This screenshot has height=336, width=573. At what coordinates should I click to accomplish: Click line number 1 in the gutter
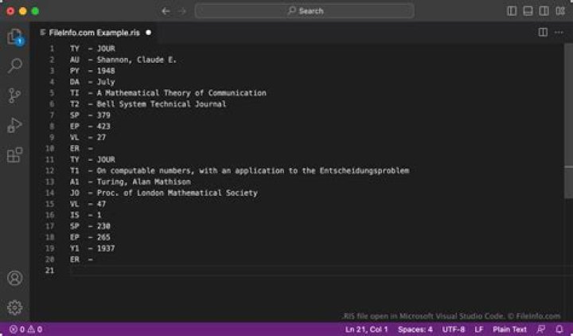(x=52, y=49)
